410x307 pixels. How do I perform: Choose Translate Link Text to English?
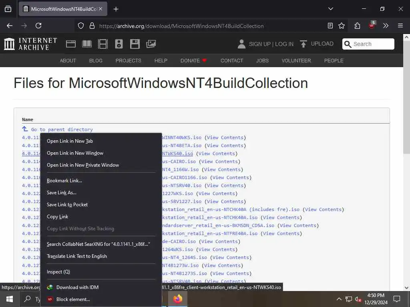101,256
